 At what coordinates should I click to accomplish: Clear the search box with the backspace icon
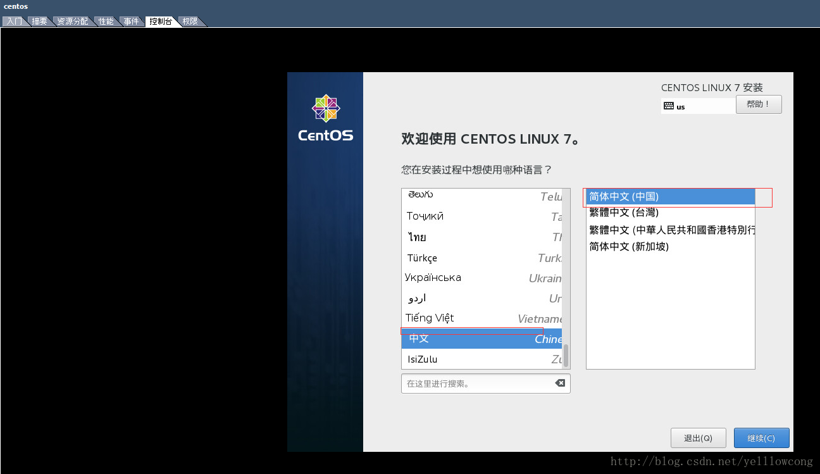[x=560, y=383]
